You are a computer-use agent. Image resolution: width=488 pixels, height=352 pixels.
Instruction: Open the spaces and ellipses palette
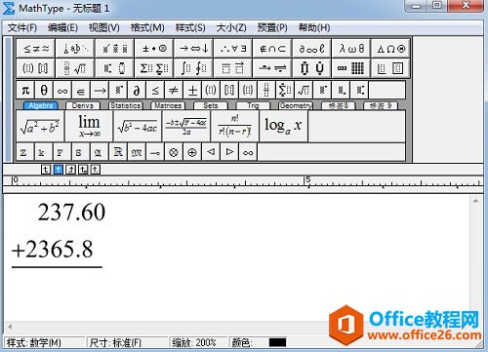click(75, 49)
